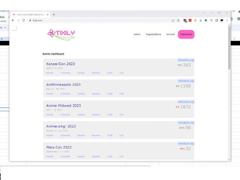This screenshot has width=240, height=180.
Task: Open Guests for Anime Midwest 2023
Action: click(x=81, y=114)
